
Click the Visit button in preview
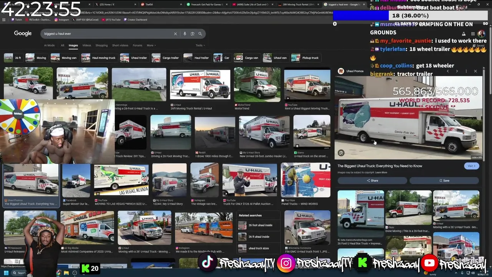coord(472,166)
